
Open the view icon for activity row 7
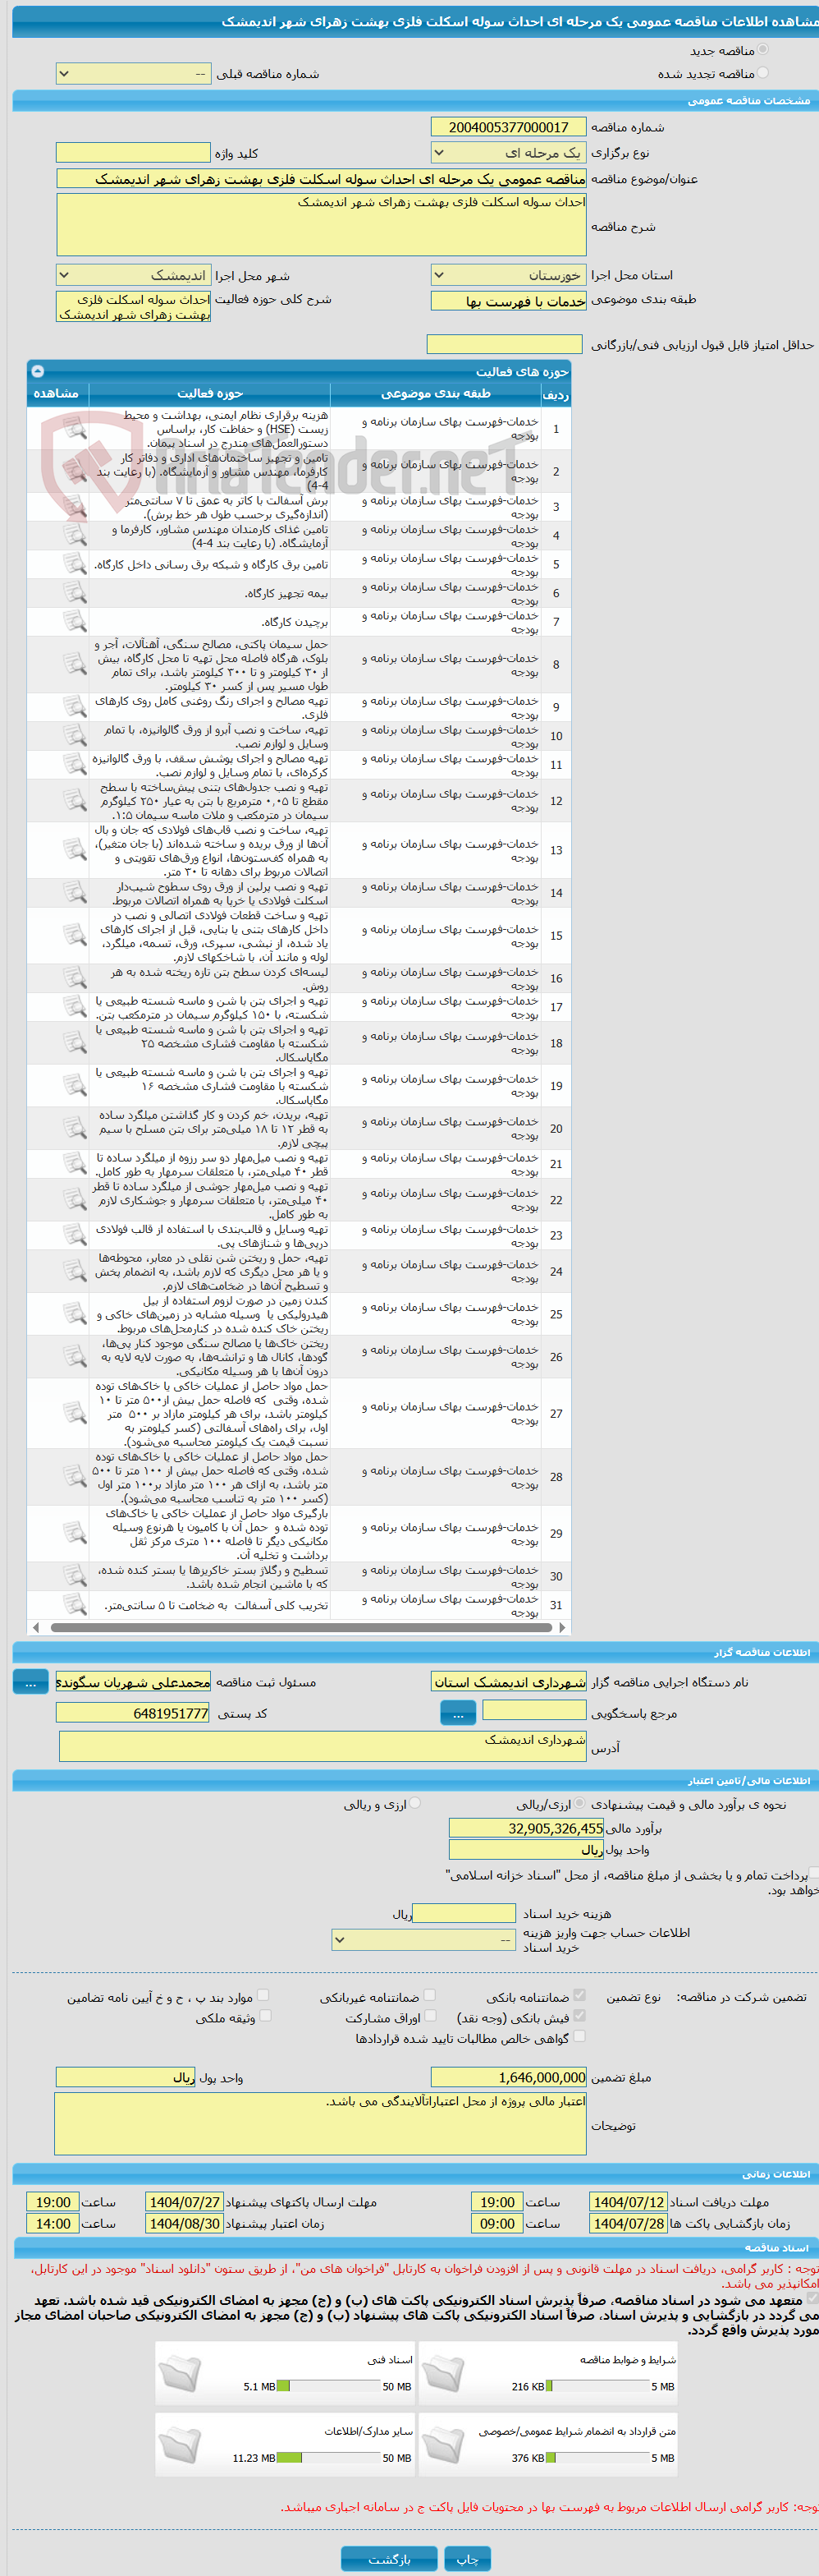click(x=75, y=622)
